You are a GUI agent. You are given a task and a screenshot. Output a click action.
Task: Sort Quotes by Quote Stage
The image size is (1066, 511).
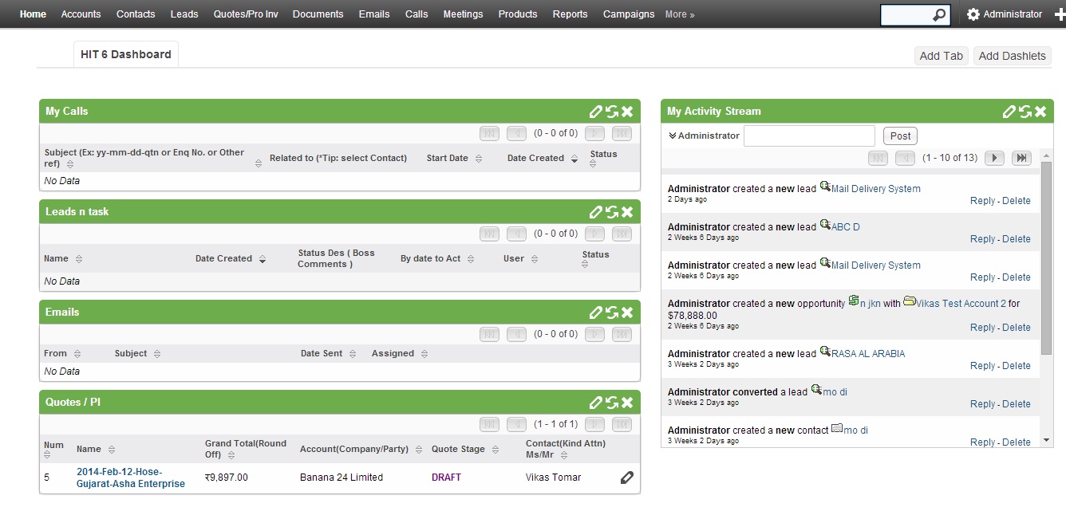[x=495, y=450]
